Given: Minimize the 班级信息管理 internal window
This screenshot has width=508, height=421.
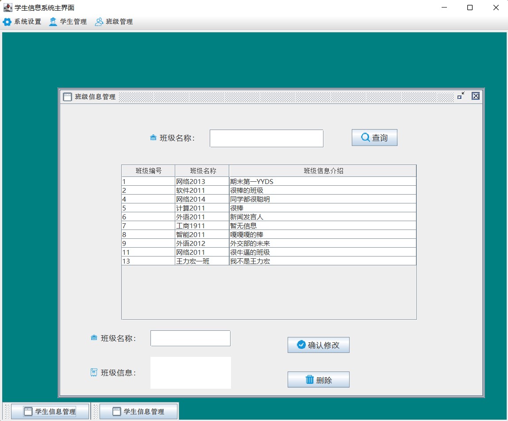Looking at the screenshot, I should 461,96.
